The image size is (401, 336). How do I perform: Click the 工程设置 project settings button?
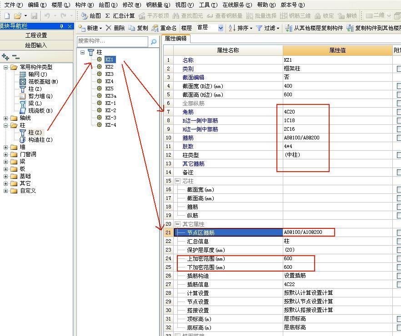36,35
